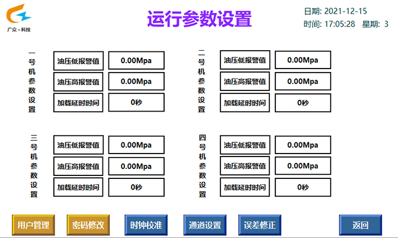Open 误差修正 error correction page
Viewport: 398px width, 238px height.
coord(260,225)
